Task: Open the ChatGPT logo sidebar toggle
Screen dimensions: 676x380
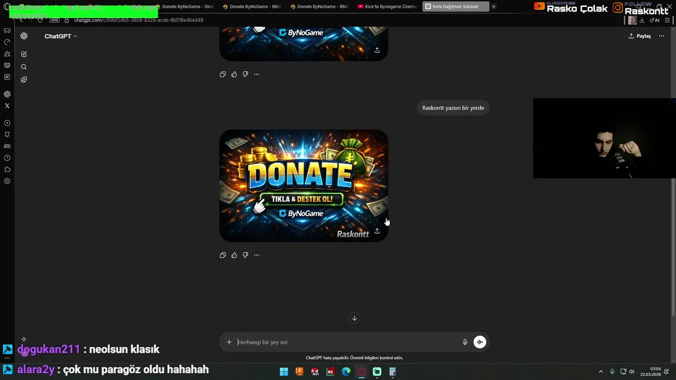Action: (x=24, y=36)
